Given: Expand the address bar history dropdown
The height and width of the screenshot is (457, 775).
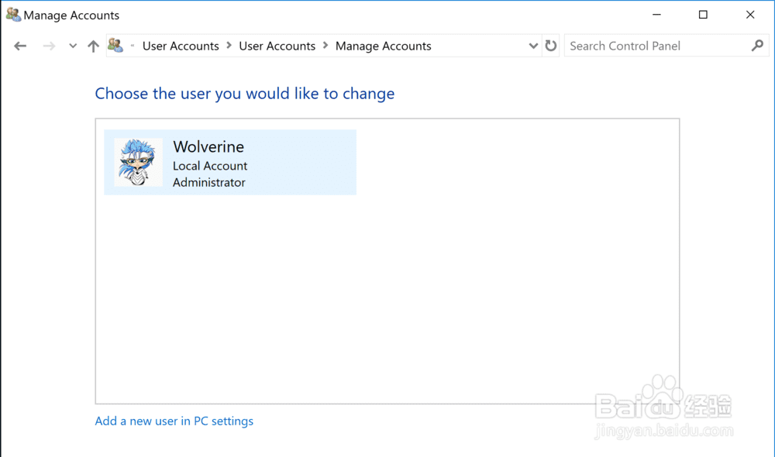Looking at the screenshot, I should (x=533, y=46).
